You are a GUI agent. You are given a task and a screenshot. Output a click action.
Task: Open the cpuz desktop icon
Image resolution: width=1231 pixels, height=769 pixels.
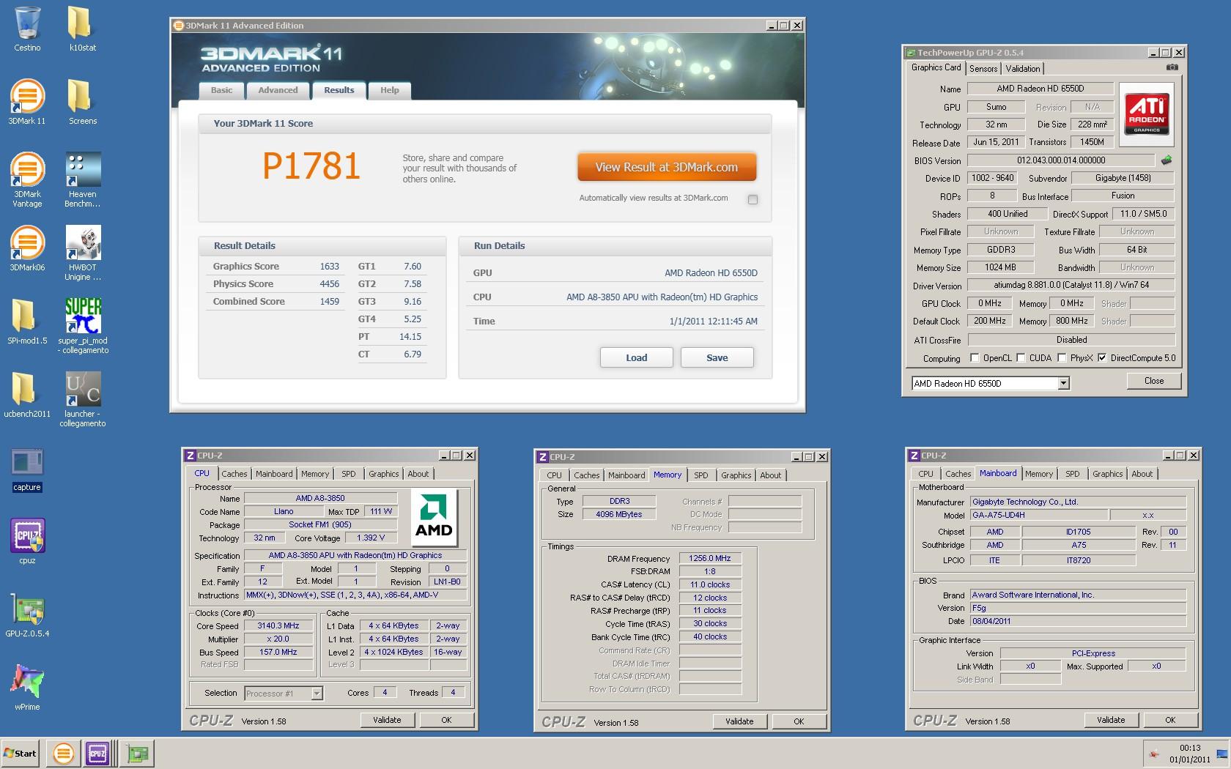(x=27, y=542)
